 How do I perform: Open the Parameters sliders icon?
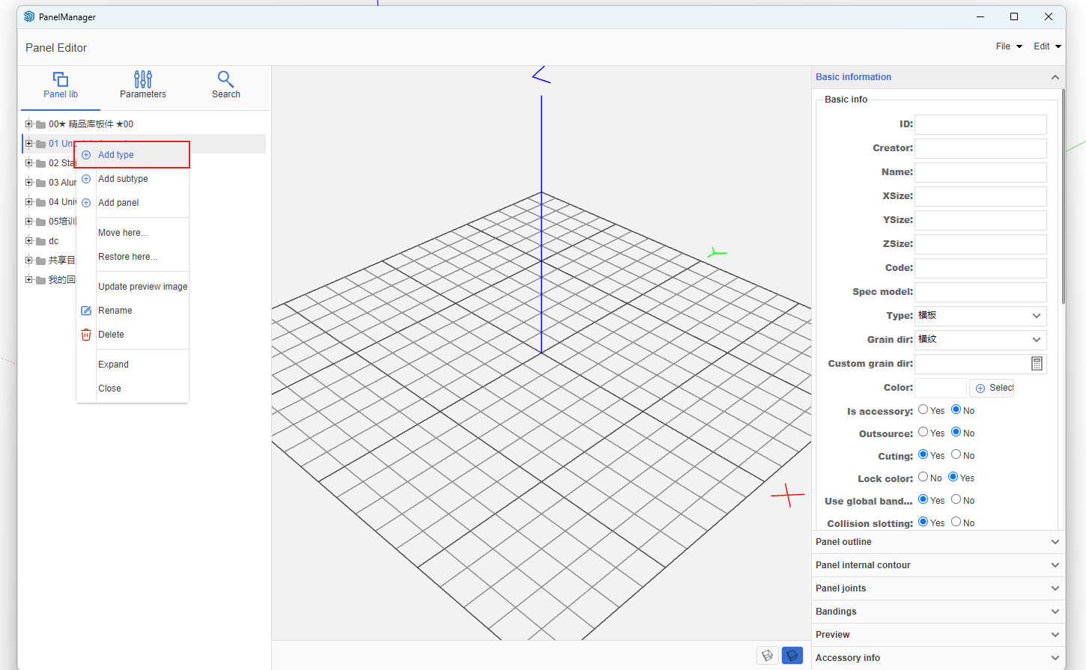(143, 79)
